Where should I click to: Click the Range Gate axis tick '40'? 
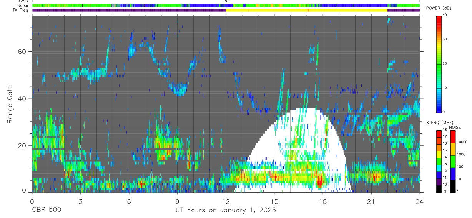tap(23, 98)
